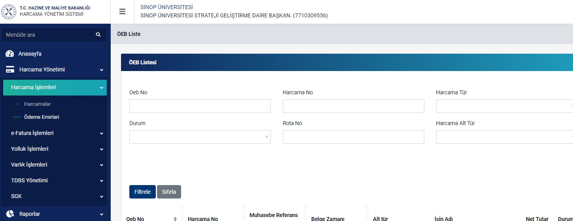
Task: Expand the Raporlar section chevron
Action: (102, 214)
